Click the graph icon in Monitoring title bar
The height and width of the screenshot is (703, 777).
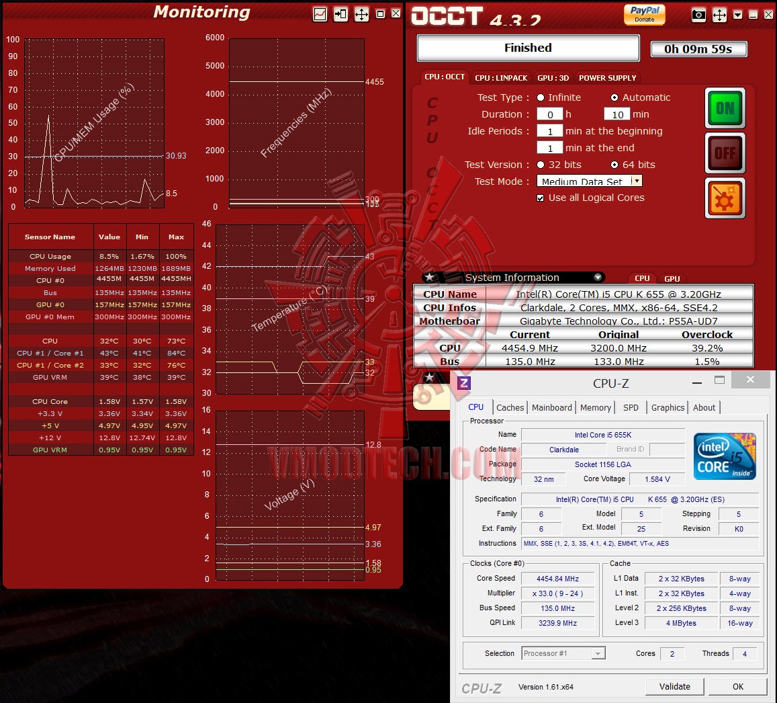[320, 14]
